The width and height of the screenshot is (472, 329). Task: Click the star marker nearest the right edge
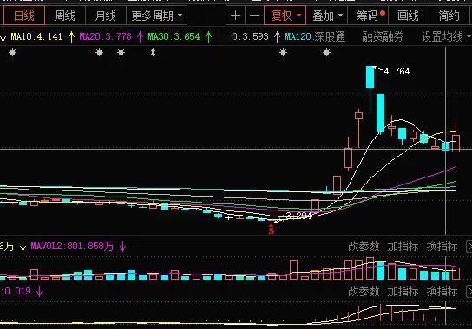[x=326, y=53]
